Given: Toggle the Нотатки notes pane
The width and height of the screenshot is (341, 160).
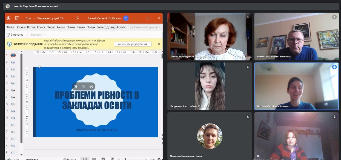Looking at the screenshot, I should (x=70, y=159).
